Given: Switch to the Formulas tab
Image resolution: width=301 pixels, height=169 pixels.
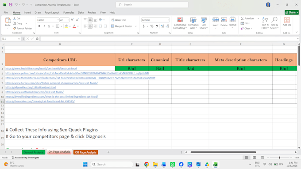Looking at the screenshot, I should click(x=69, y=12).
